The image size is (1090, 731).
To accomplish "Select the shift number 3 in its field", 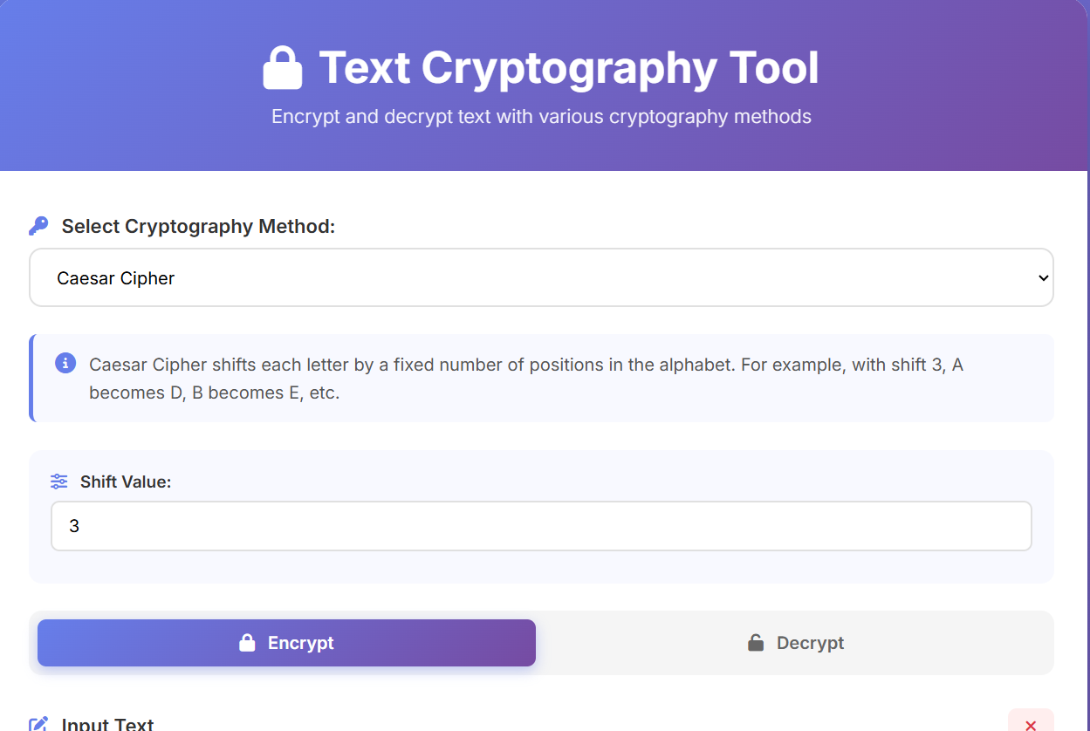I will point(75,525).
